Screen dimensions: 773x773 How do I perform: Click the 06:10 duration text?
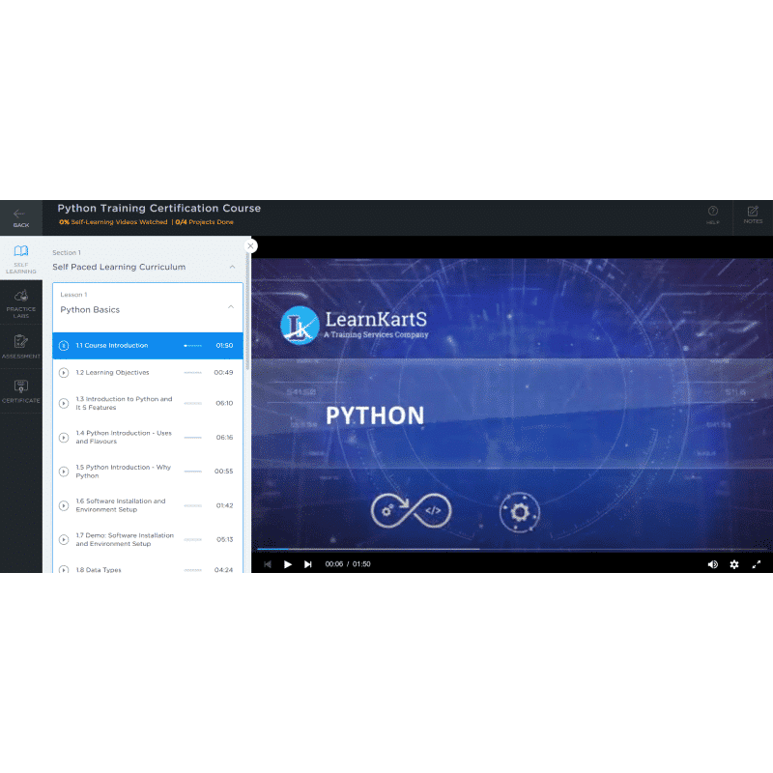click(224, 403)
